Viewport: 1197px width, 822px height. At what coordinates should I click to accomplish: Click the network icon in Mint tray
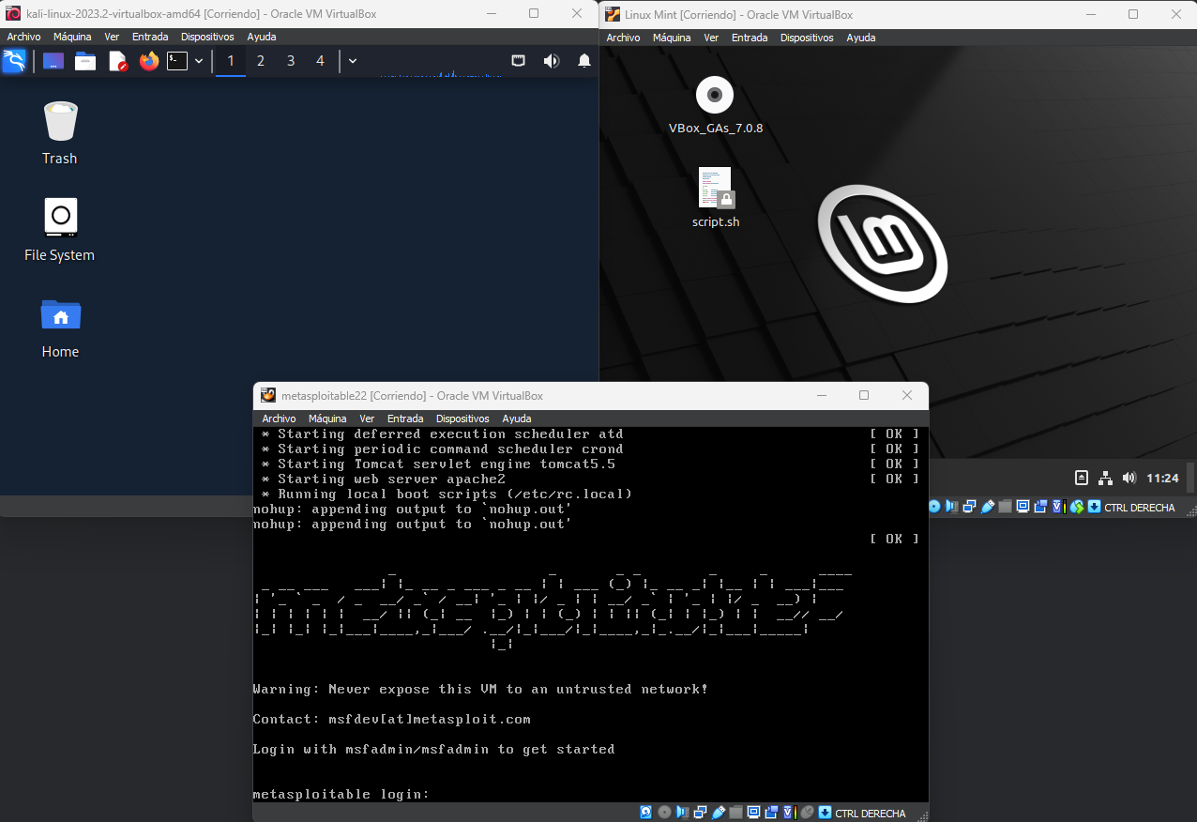tap(1105, 478)
